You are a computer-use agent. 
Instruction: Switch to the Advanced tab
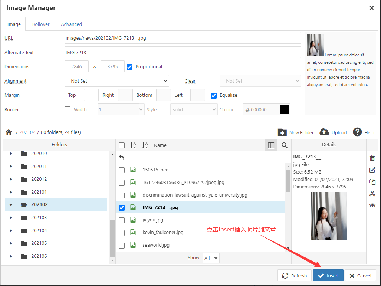coord(71,24)
